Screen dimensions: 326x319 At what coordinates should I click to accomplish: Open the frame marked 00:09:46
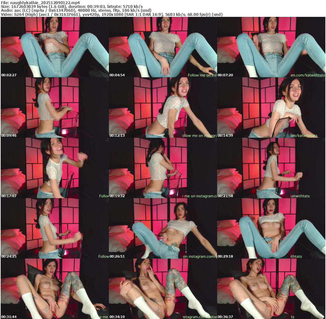pyautogui.click(x=54, y=107)
